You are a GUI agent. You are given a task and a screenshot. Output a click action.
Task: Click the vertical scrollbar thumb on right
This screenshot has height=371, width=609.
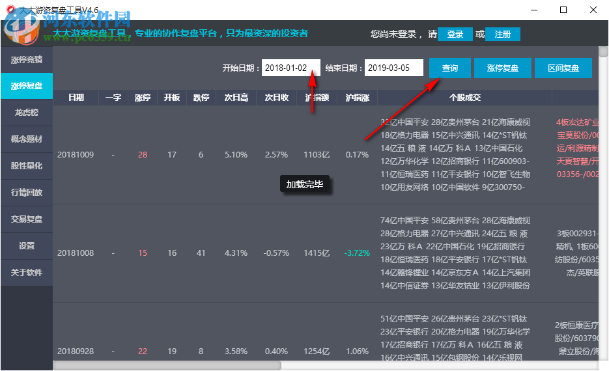point(603,52)
